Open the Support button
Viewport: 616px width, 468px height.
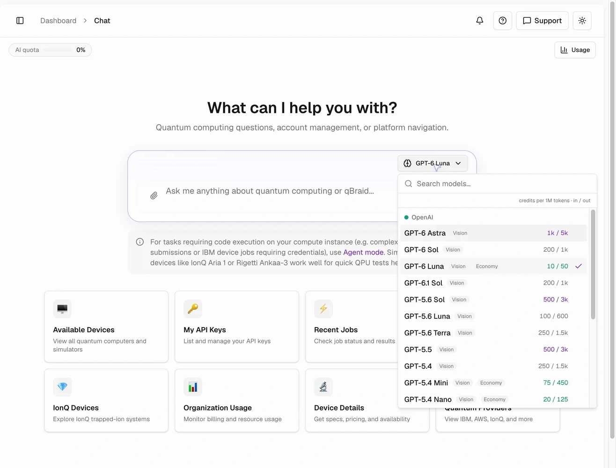pos(542,21)
